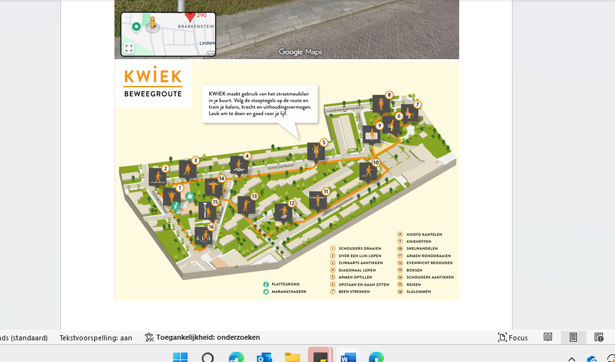Click the green location marker on minimap
The image size is (615, 362).
[136, 27]
